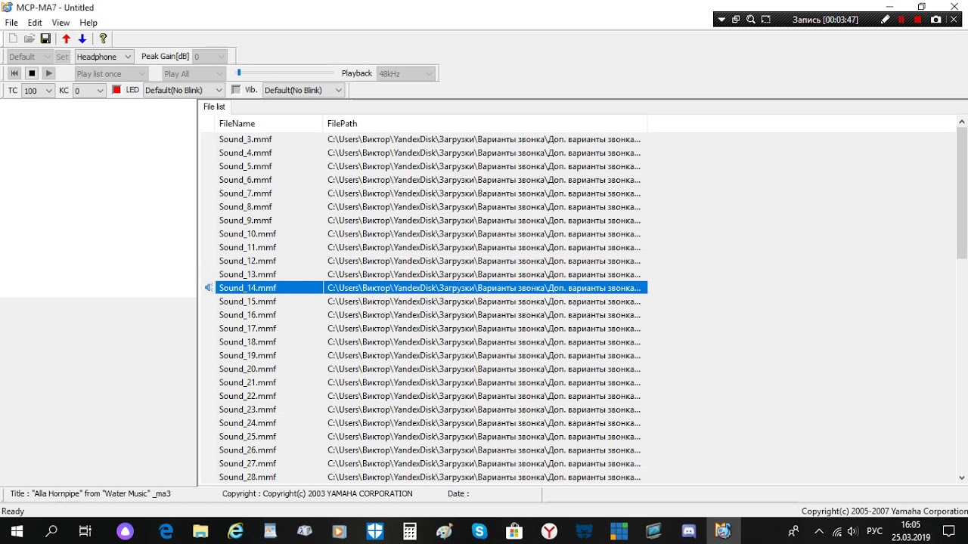Viewport: 968px width, 544px height.
Task: Click the playback position slider
Action: pos(239,73)
